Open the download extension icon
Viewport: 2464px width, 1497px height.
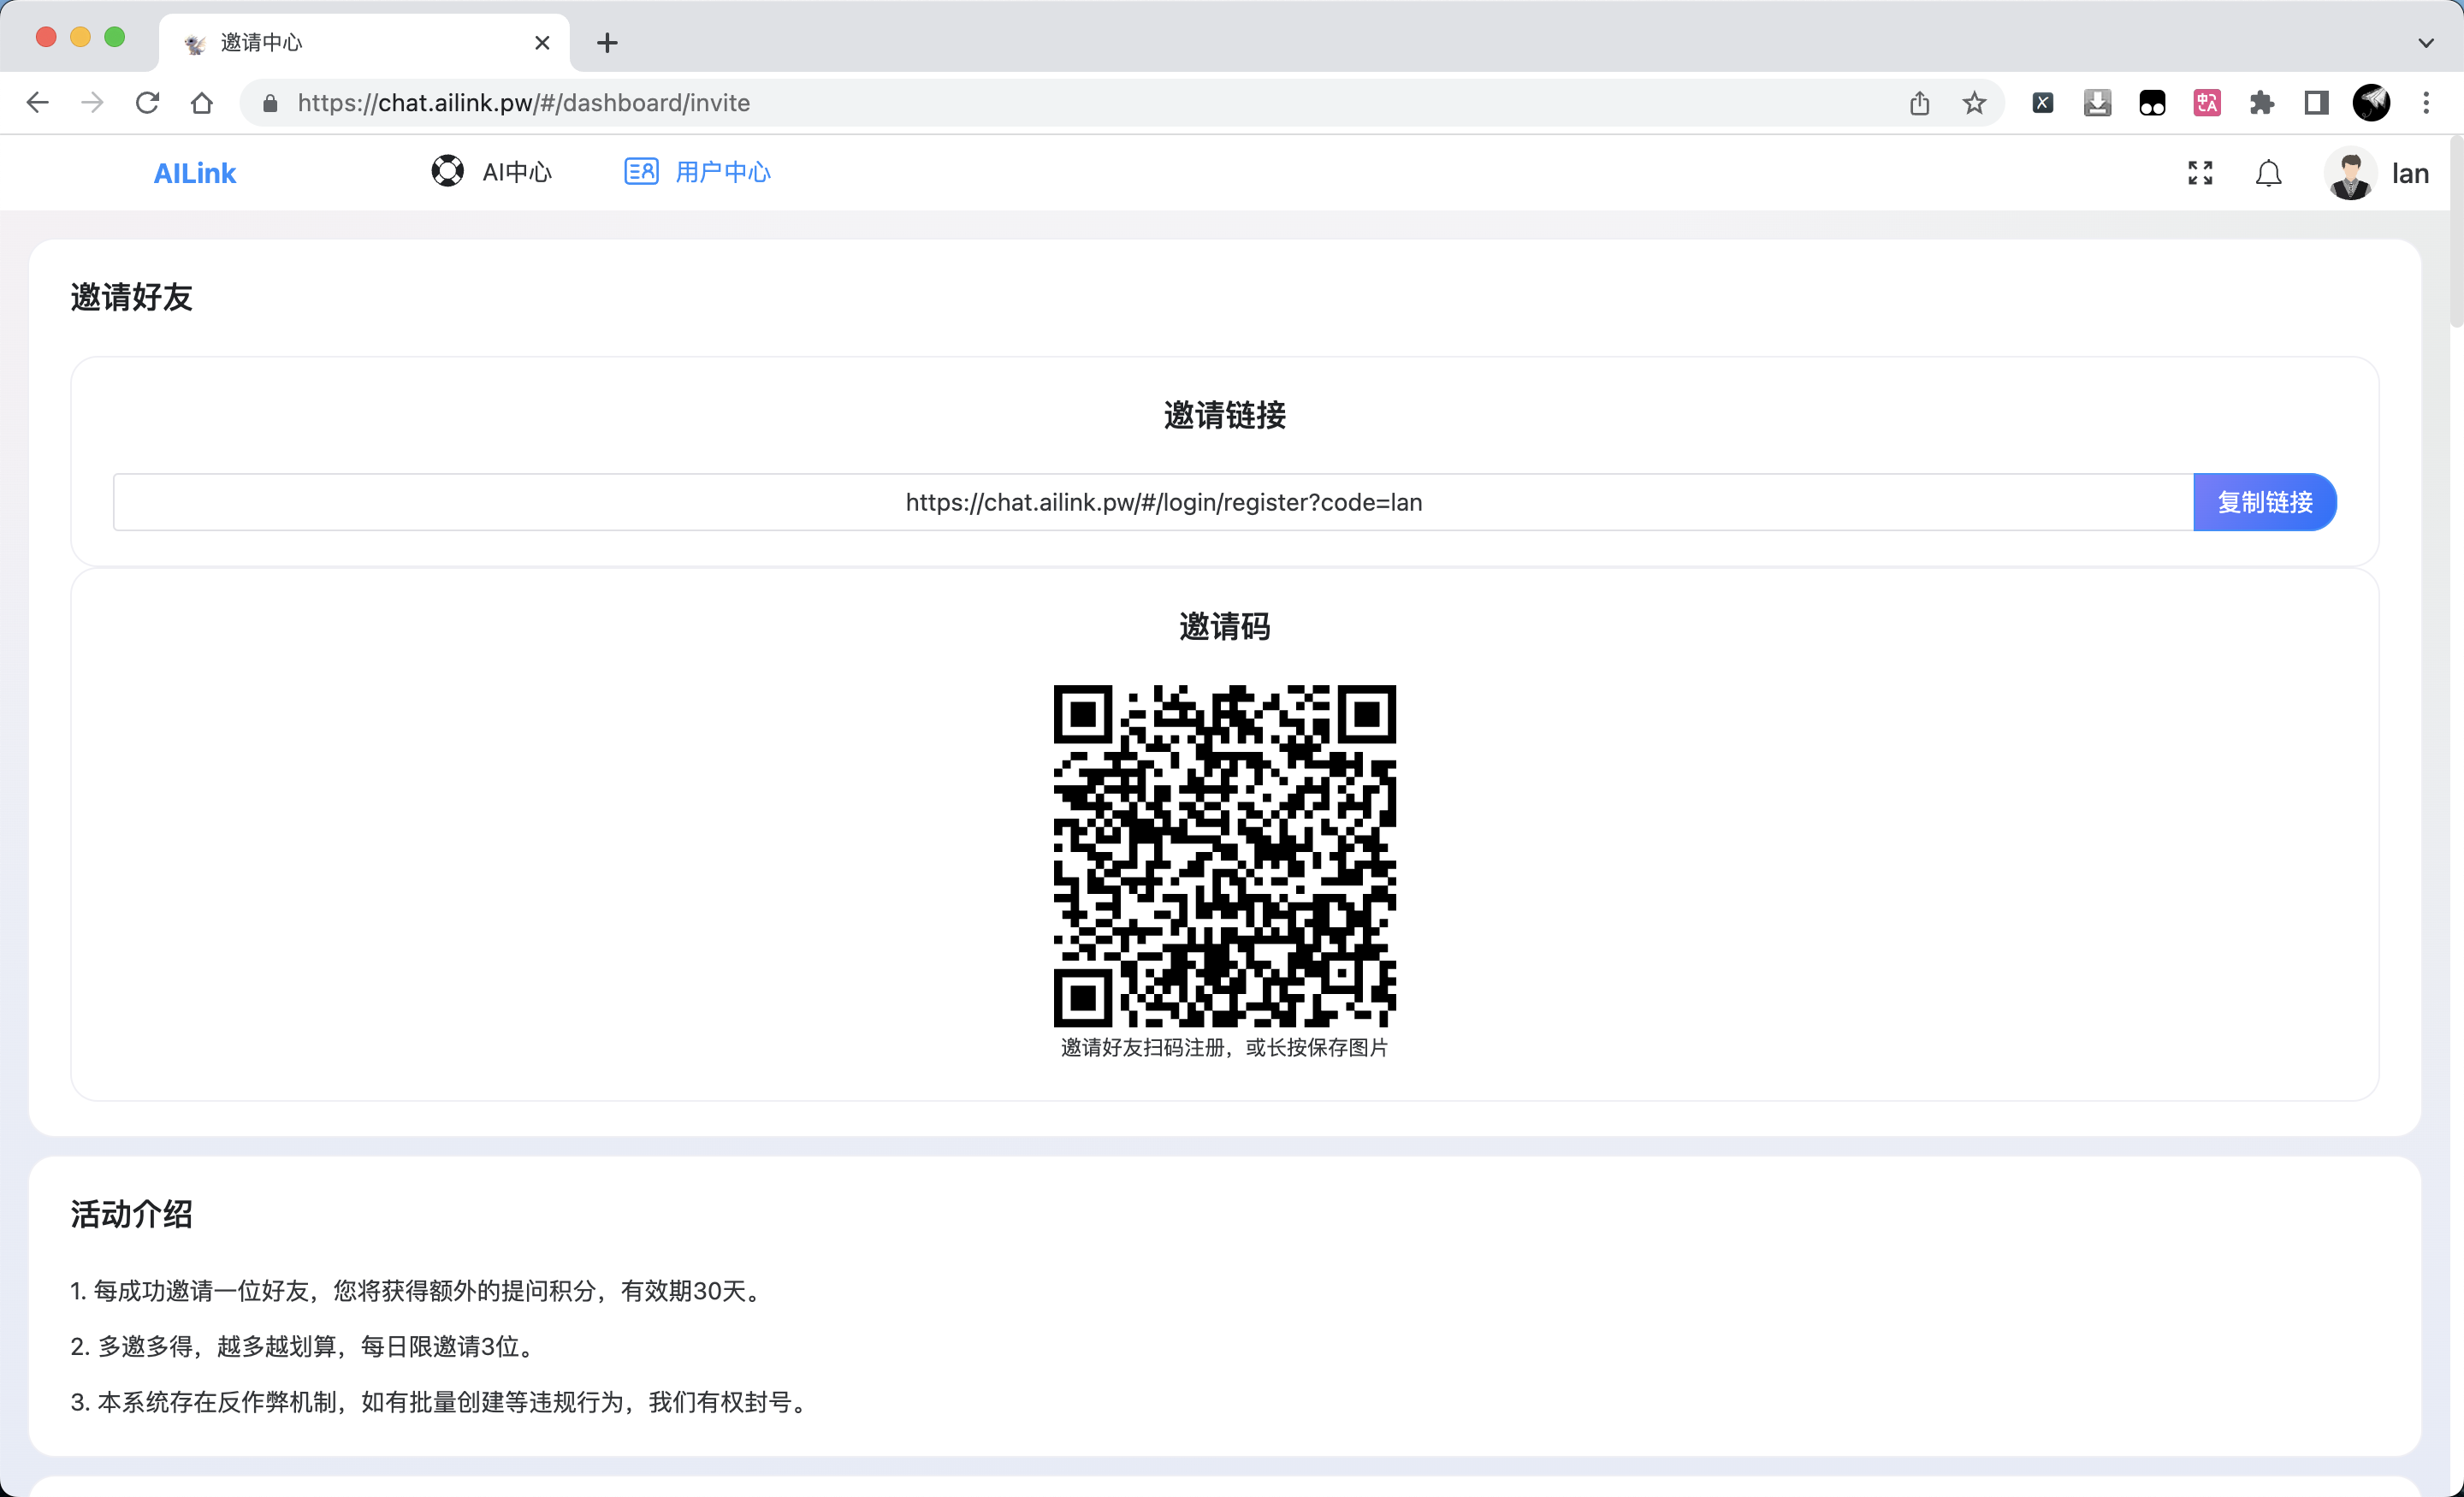[2098, 103]
